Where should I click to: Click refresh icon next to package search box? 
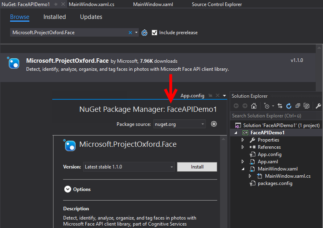point(145,33)
